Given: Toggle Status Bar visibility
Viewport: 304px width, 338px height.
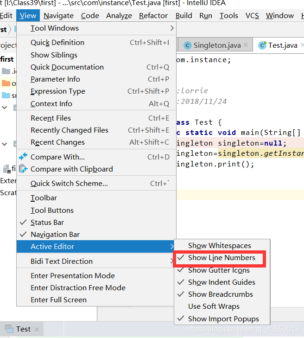Looking at the screenshot, I should pyautogui.click(x=96, y=222).
